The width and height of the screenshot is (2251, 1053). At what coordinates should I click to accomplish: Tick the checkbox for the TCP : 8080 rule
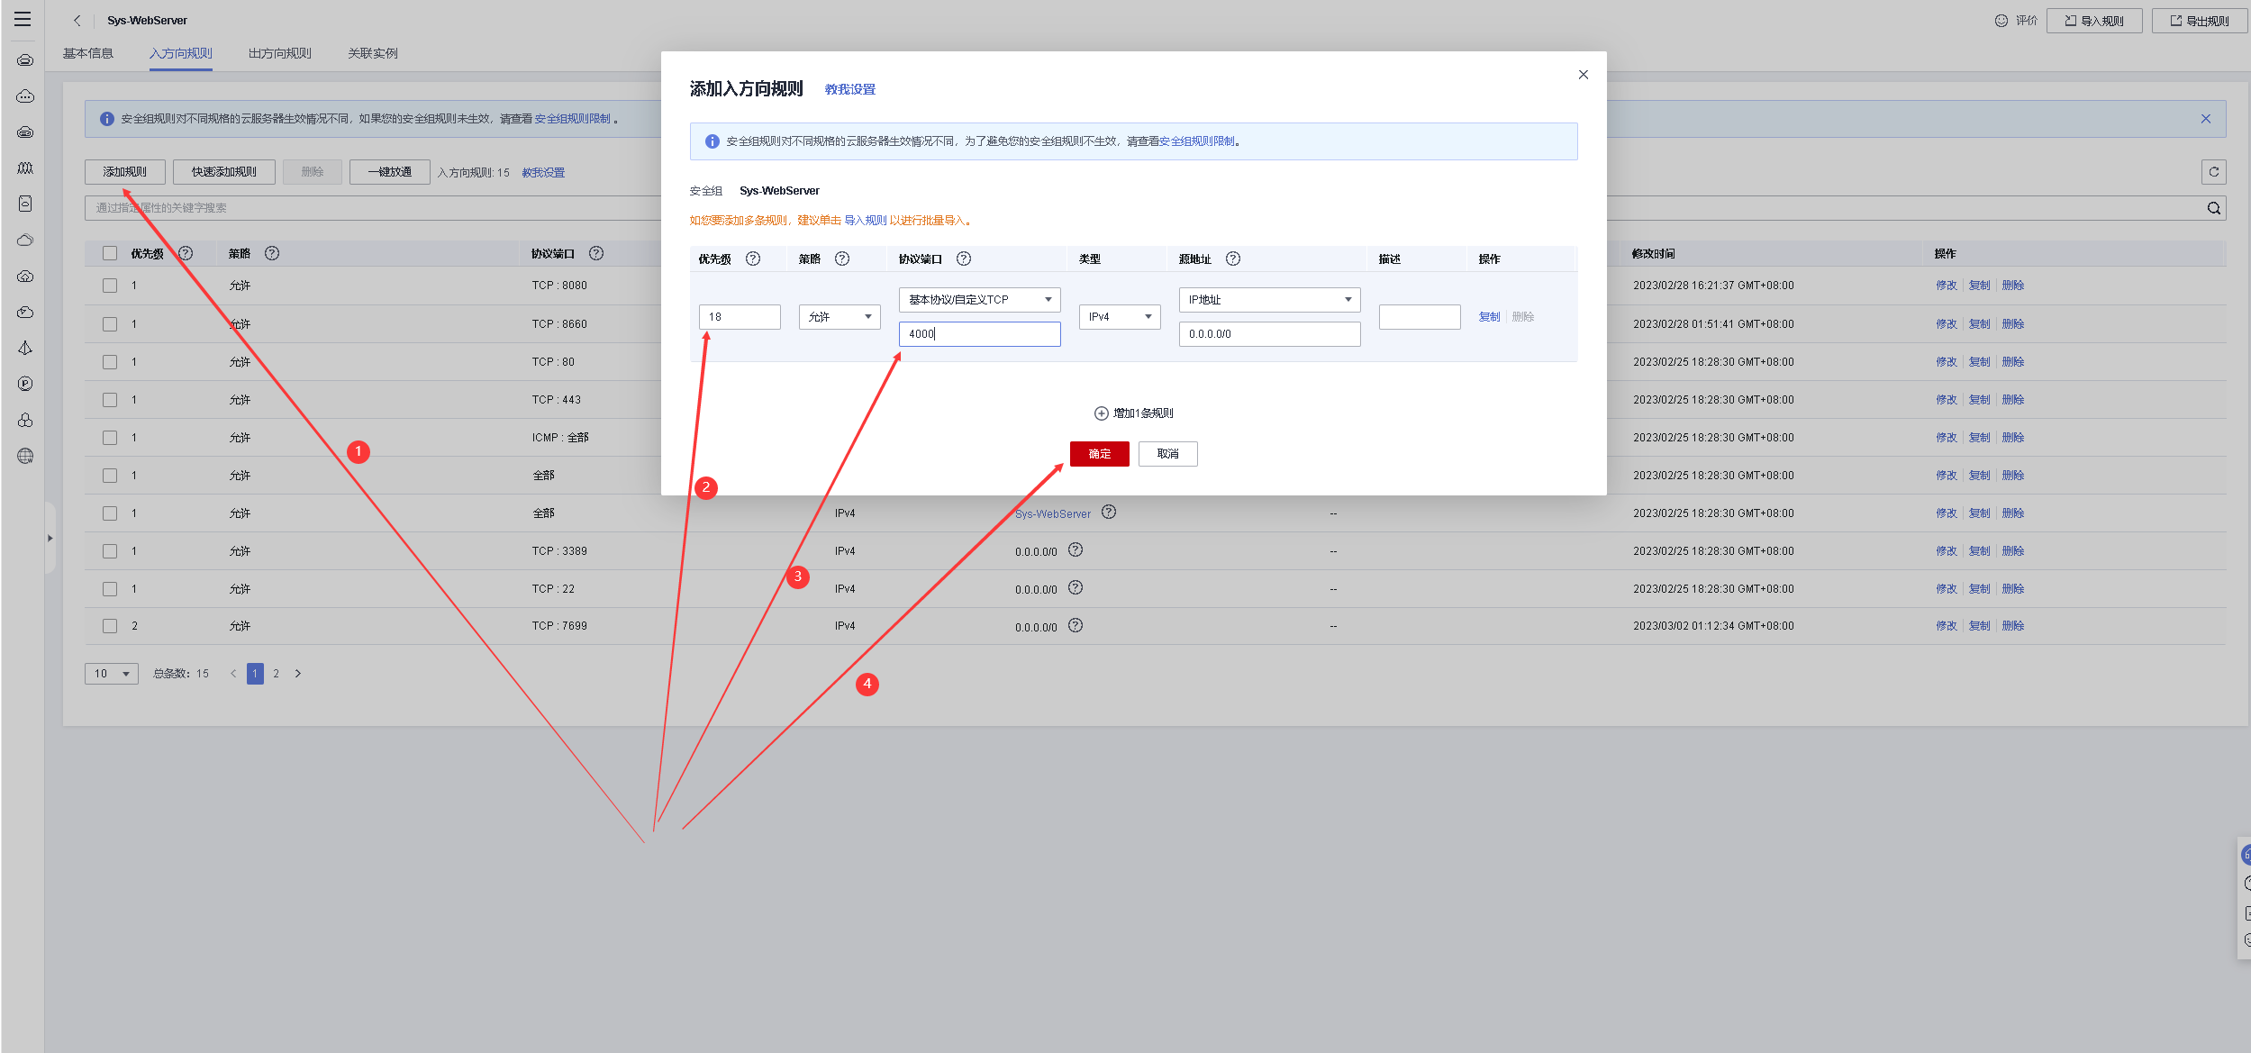[110, 286]
